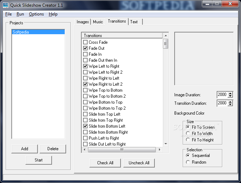This screenshot has width=241, height=183.
Task: Check Wipe Top to Bottom
Action: pyautogui.click(x=85, y=90)
